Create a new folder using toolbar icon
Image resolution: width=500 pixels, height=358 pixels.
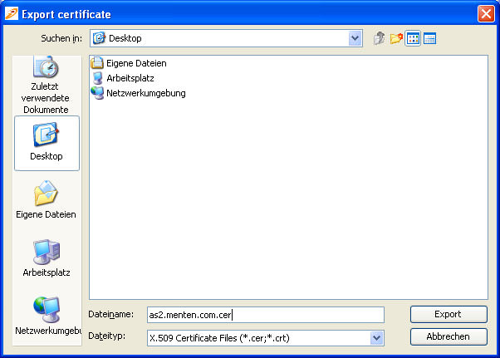point(396,38)
